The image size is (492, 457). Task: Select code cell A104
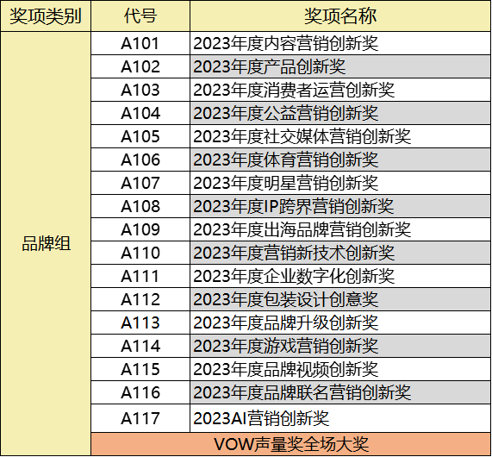click(x=140, y=113)
